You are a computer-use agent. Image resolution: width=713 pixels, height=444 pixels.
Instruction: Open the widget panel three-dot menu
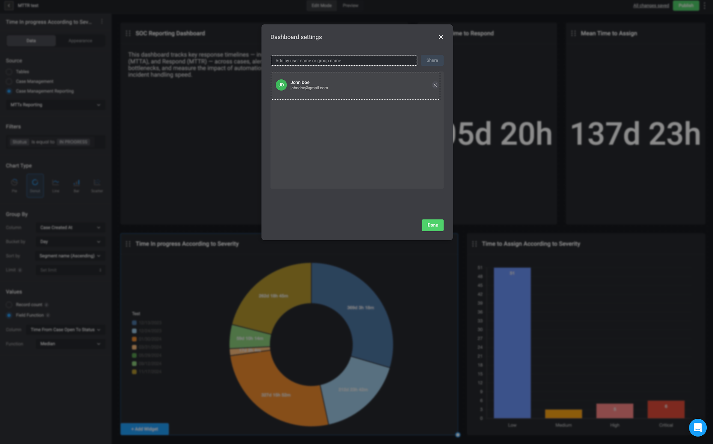click(102, 21)
